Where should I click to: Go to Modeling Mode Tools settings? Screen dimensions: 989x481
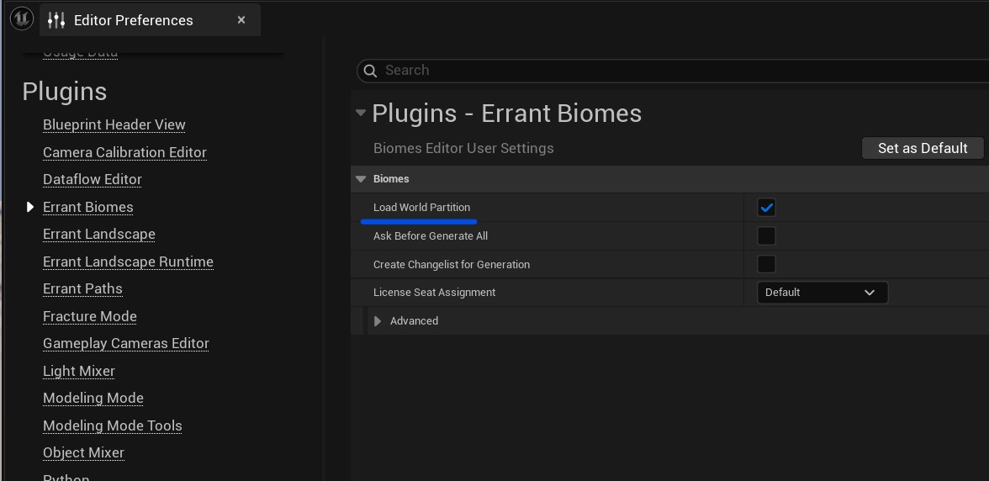(x=113, y=425)
